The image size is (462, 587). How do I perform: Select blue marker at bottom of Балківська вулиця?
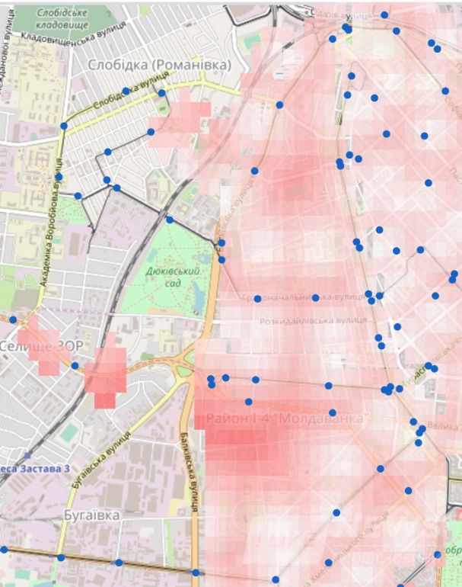click(196, 572)
